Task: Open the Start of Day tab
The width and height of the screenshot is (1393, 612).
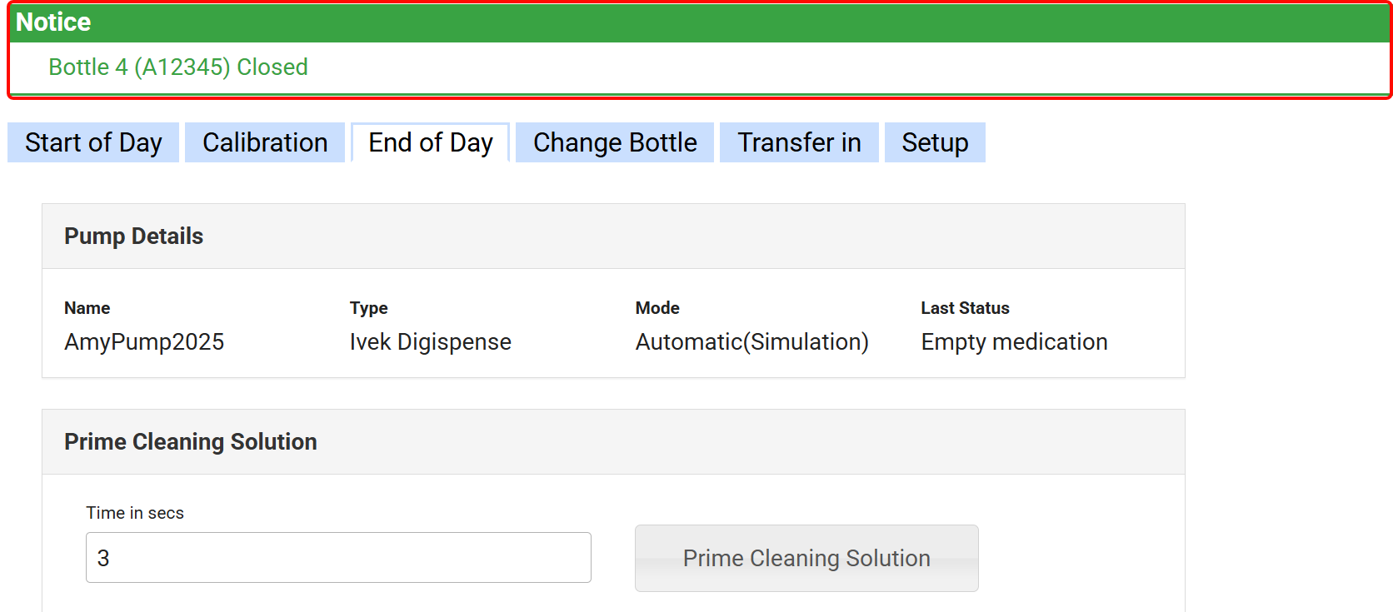Action: [x=93, y=142]
